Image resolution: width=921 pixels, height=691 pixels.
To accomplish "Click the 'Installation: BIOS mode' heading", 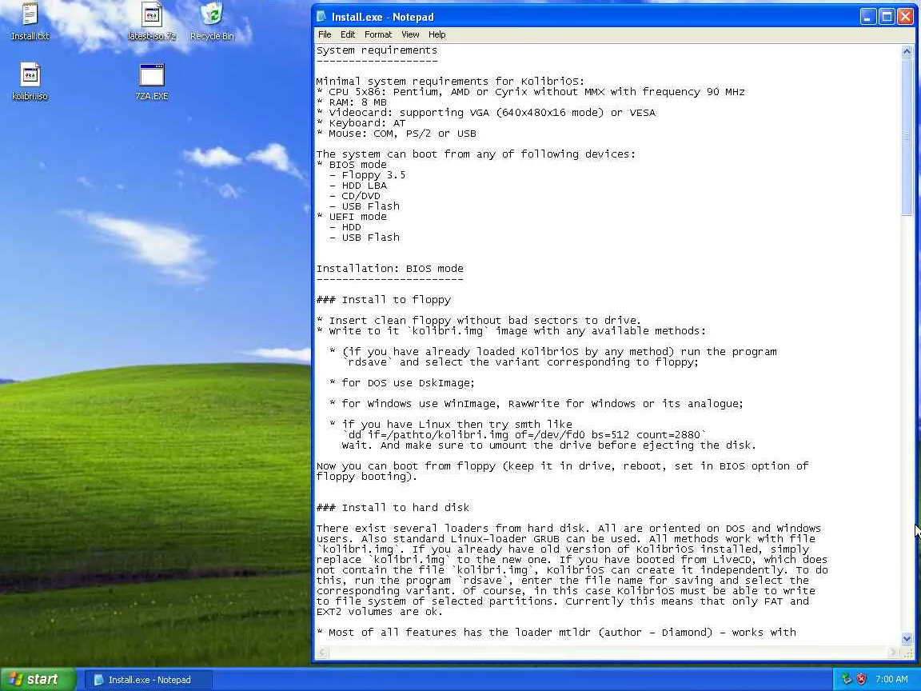I will click(389, 269).
